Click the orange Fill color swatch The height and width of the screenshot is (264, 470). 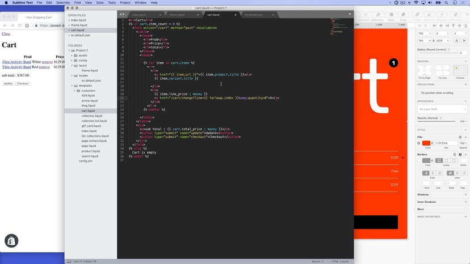[426, 143]
